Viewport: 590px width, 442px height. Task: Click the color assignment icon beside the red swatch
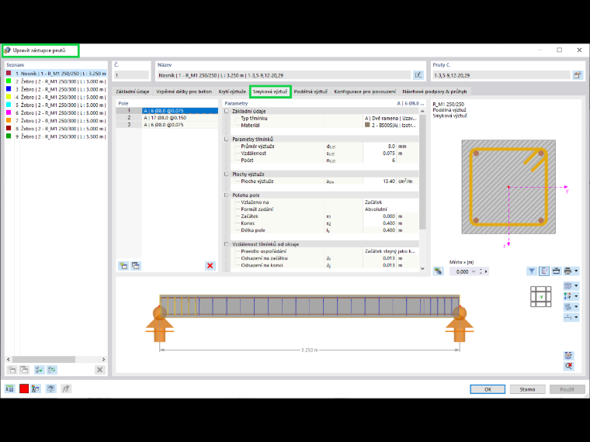tap(36, 388)
